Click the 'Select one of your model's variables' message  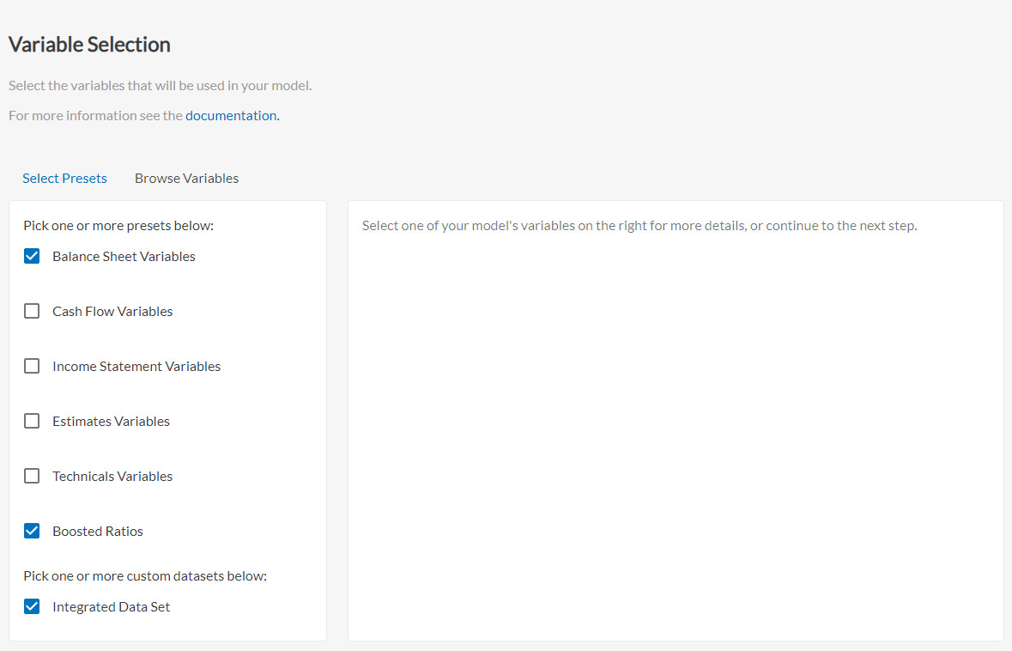coord(639,225)
